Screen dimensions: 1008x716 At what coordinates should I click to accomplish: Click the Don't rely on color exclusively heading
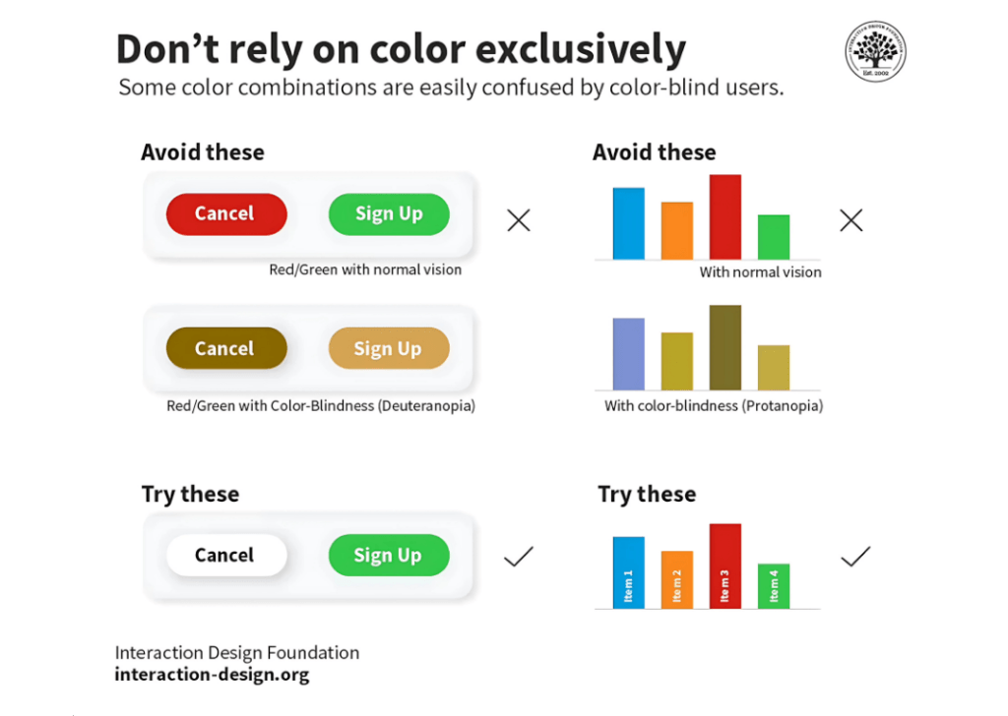402,49
